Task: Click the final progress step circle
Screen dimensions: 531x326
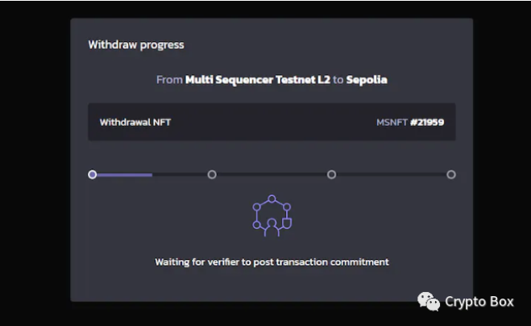Action: click(x=451, y=174)
